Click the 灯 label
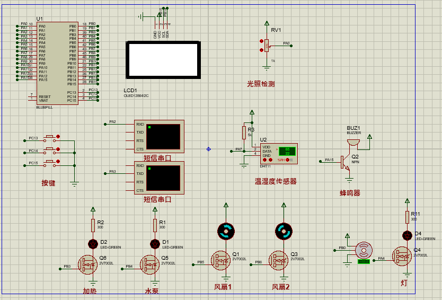 point(404,283)
